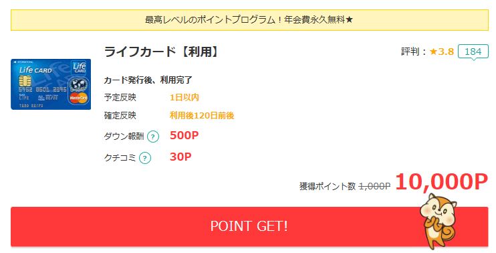496x253 pixels.
Task: Click the orange star rating 3.8
Action: tap(442, 52)
